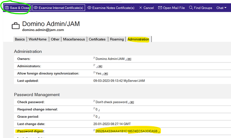Screen dimensions: 231x138
Task: Switch to the Basics tab
Action: [20, 39]
